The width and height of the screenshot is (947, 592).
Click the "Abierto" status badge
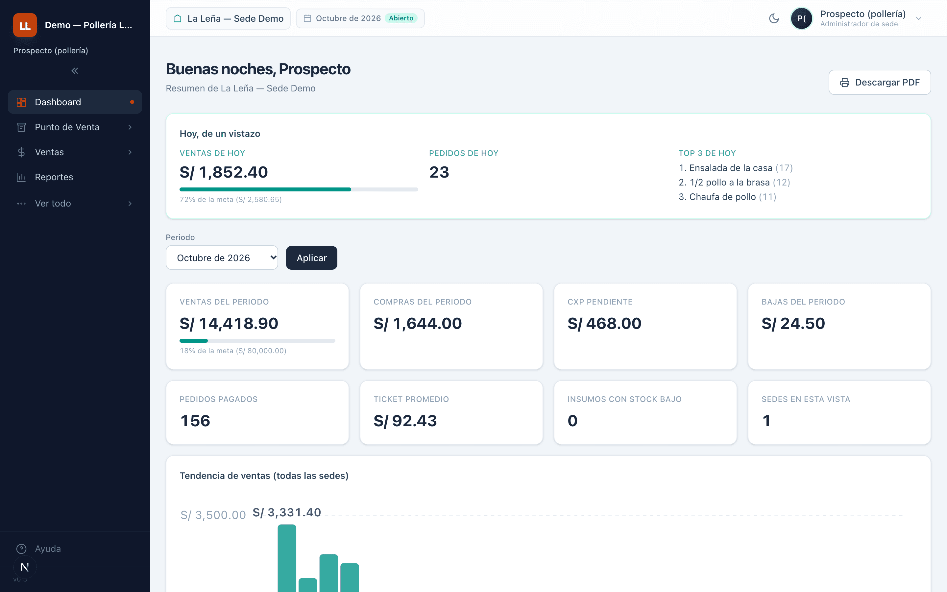coord(401,18)
